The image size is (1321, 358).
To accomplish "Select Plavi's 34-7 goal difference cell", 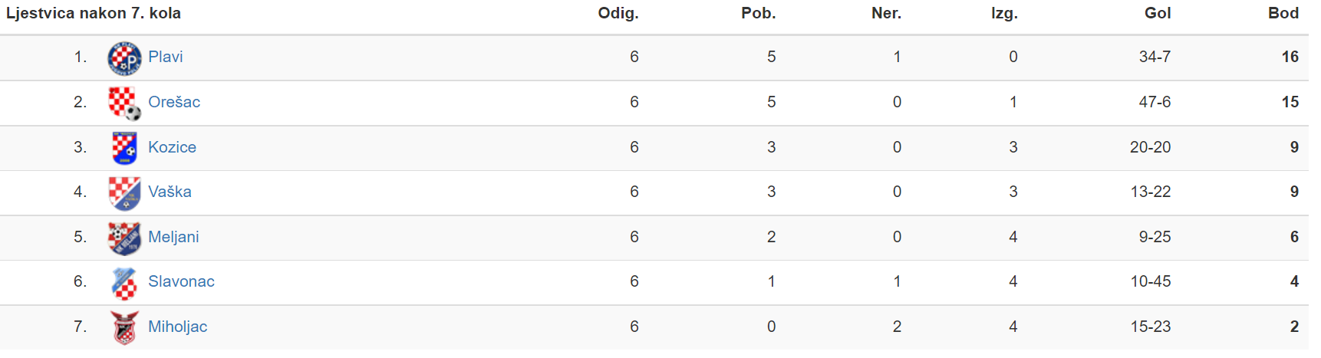I will [1155, 57].
